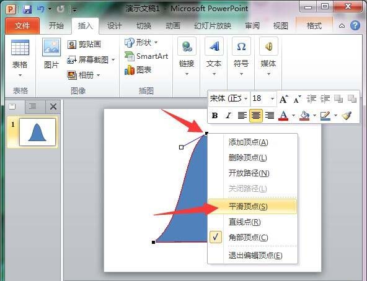
Task: Open the 形状 shapes gallery
Action: click(x=141, y=42)
